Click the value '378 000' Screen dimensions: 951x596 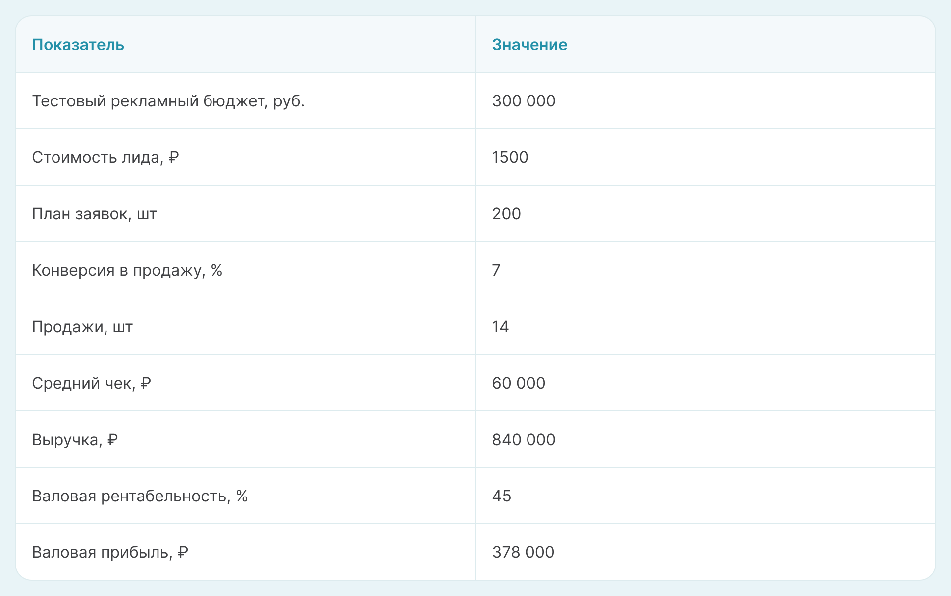(x=523, y=552)
